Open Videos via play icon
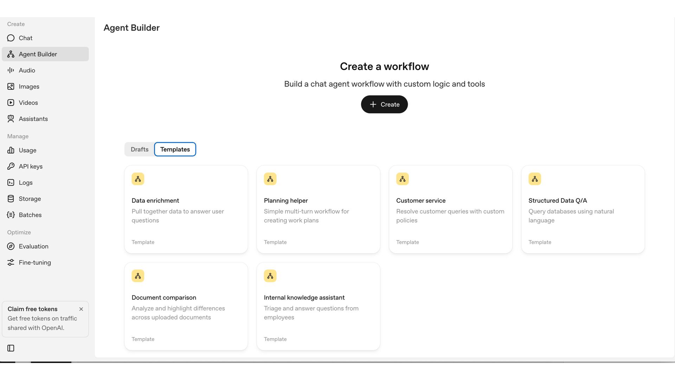The width and height of the screenshot is (675, 380). click(x=11, y=103)
